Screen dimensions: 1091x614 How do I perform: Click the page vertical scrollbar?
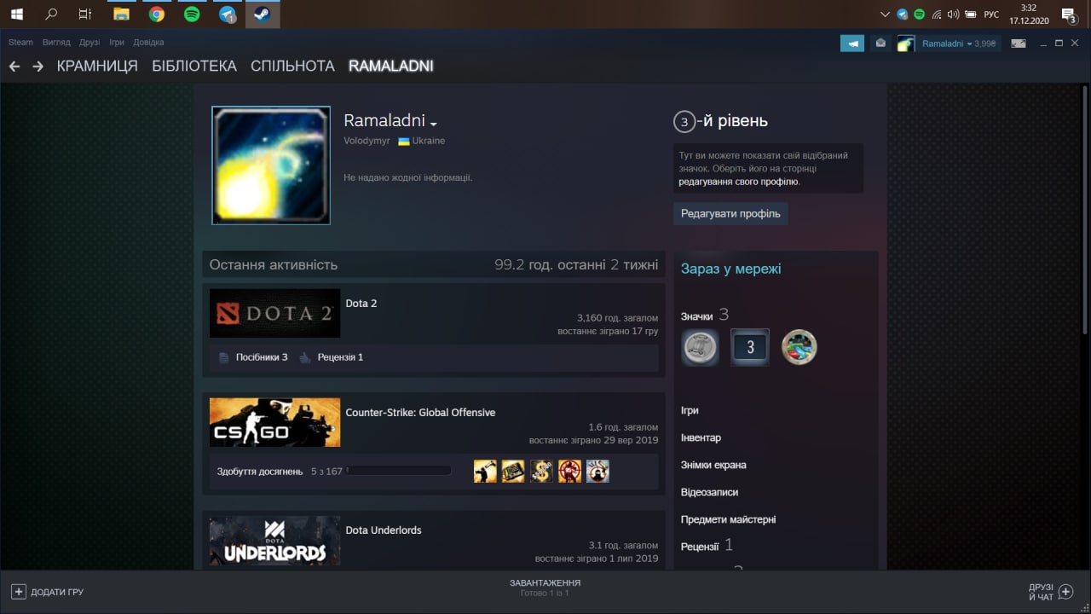point(1085,209)
